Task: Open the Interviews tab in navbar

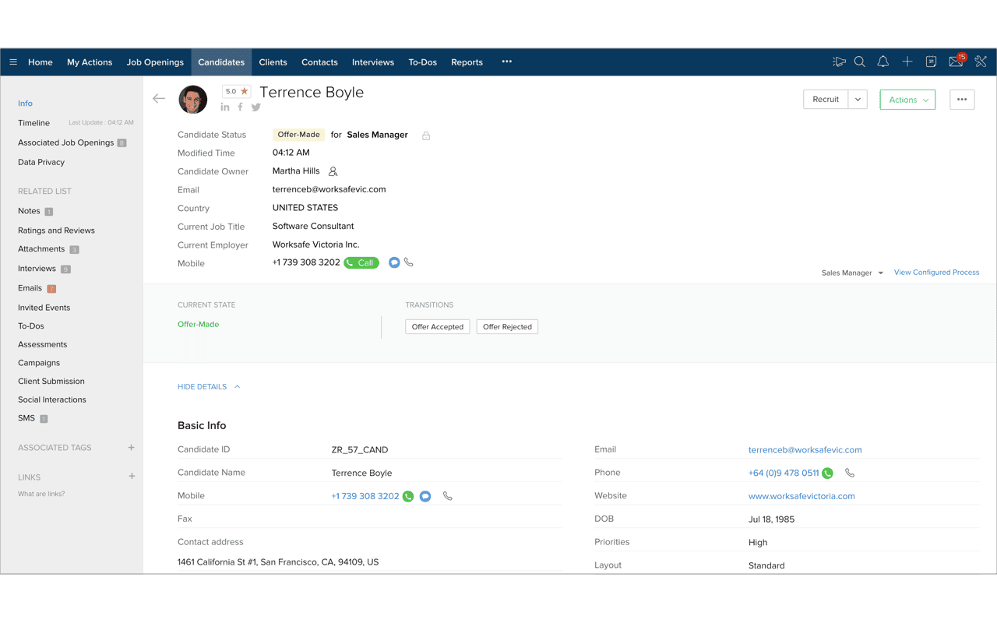Action: [372, 62]
